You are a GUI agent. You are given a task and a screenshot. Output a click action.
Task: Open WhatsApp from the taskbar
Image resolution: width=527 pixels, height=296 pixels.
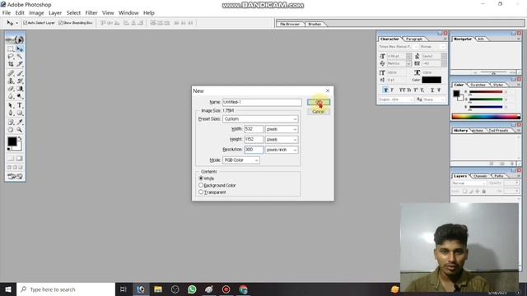192,289
